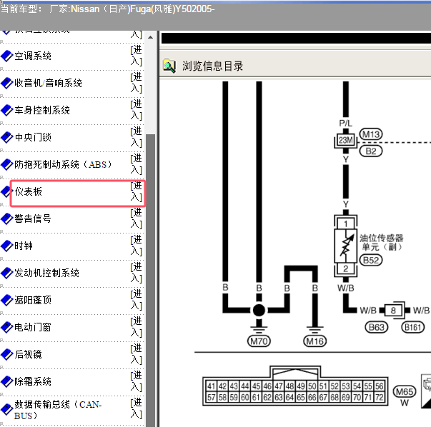431x427 pixels.
Task: Click the current vehicle Nissan Fuga header text
Action: coord(107,9)
